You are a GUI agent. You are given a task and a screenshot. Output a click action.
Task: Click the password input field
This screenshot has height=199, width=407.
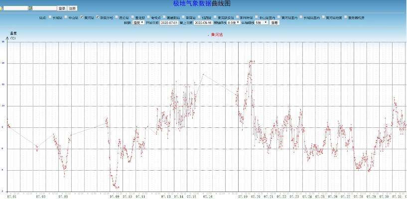click(45, 8)
